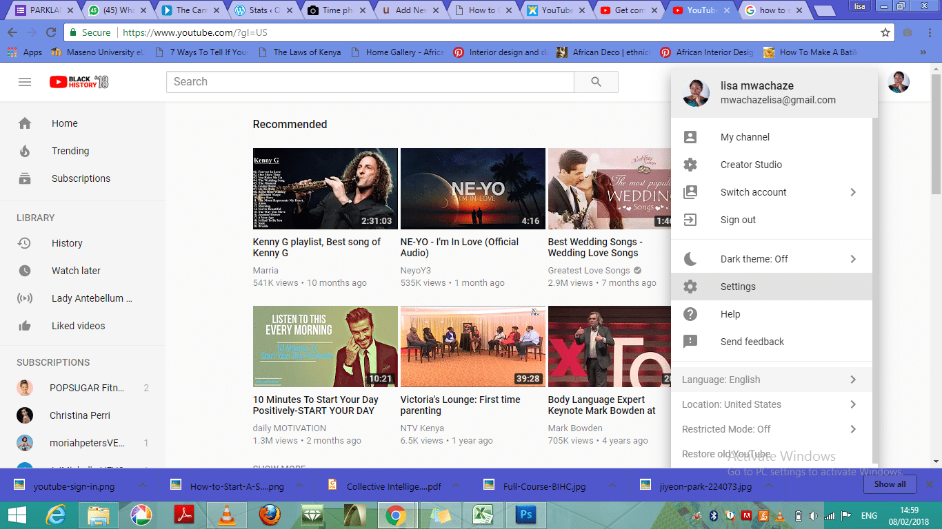Expand the Location: United States option
The width and height of the screenshot is (942, 529).
pos(731,404)
